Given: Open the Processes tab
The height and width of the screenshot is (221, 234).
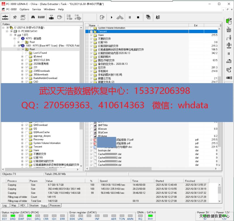Looking at the screenshot, I should (x=55, y=205).
